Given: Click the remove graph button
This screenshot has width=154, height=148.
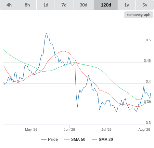Looking at the screenshot, I should [138, 15].
